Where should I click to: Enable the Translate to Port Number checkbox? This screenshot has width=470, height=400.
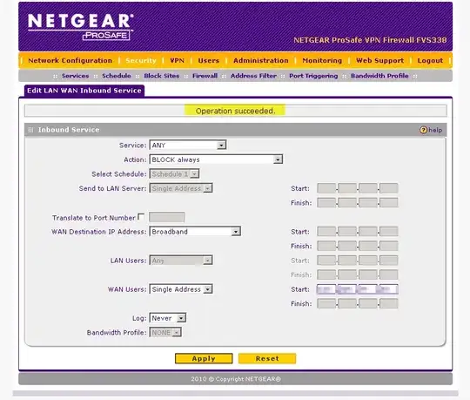tap(141, 217)
